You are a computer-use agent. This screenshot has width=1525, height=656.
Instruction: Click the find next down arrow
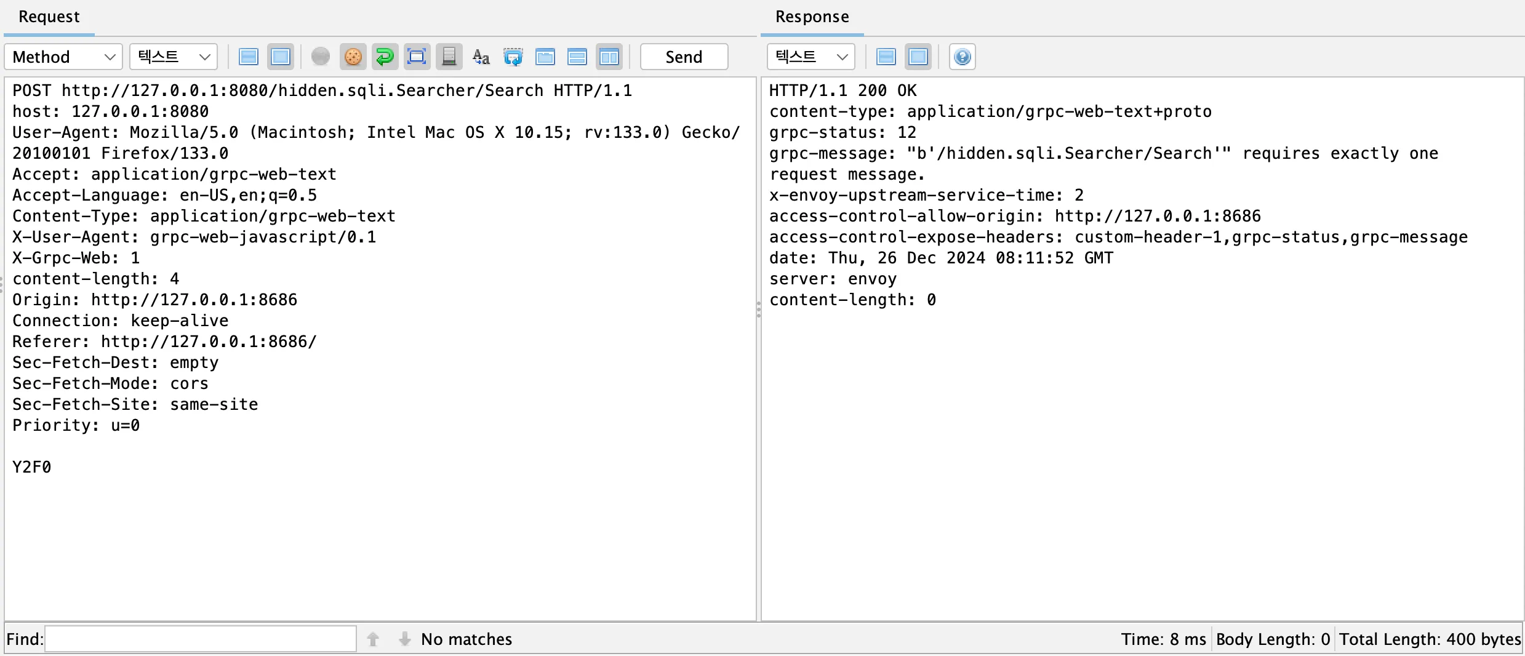coord(404,639)
